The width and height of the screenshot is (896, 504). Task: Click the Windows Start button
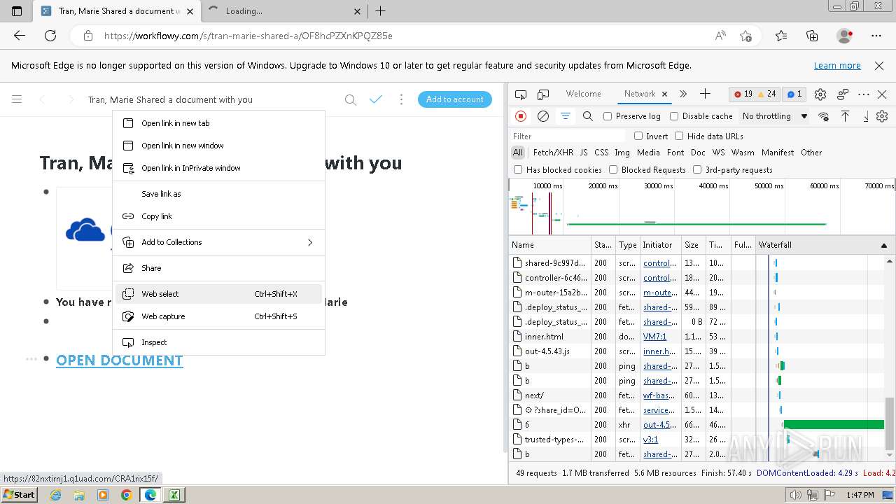pos(20,494)
